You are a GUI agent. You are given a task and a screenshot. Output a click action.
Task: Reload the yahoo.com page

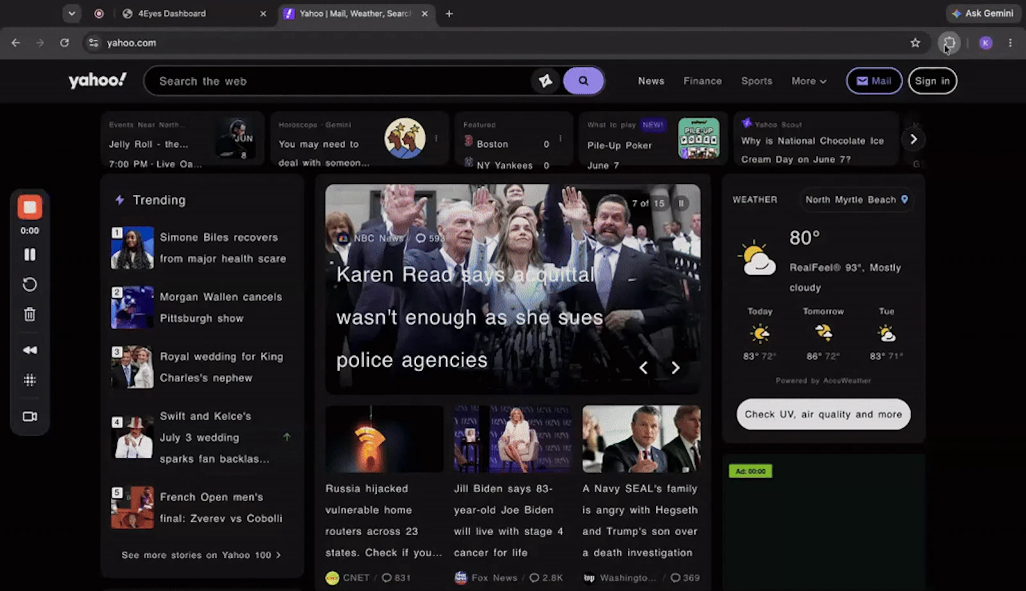[x=64, y=43]
